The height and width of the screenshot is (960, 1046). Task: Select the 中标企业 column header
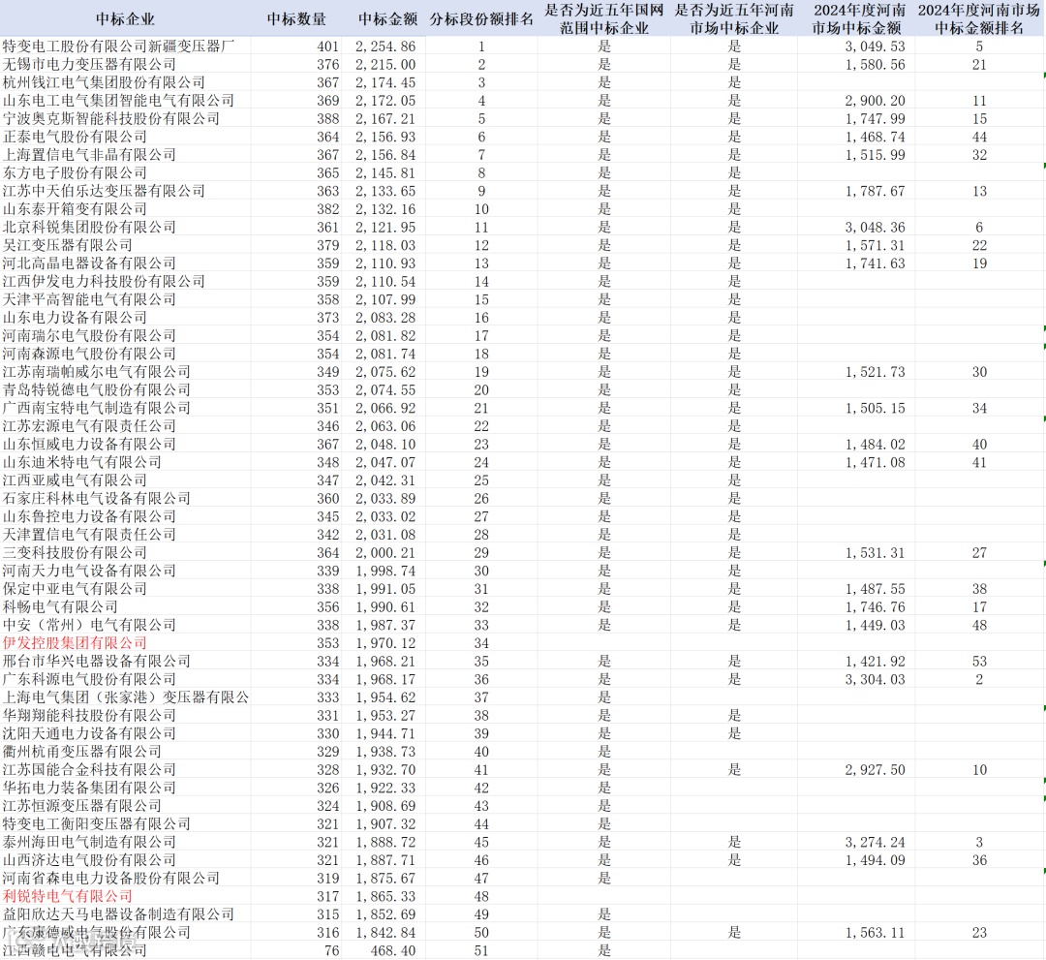[125, 18]
